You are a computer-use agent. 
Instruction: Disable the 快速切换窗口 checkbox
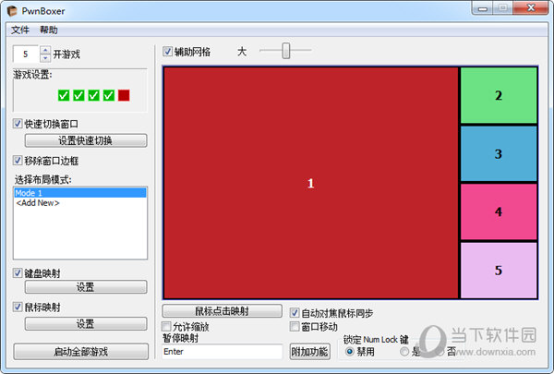coord(18,124)
